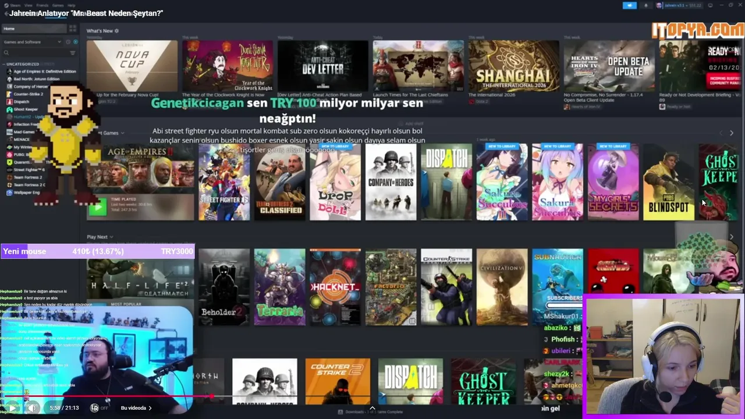Open Hearts of Iron IV Open Beta Update
Viewport: 745px width, 419px height.
609,66
